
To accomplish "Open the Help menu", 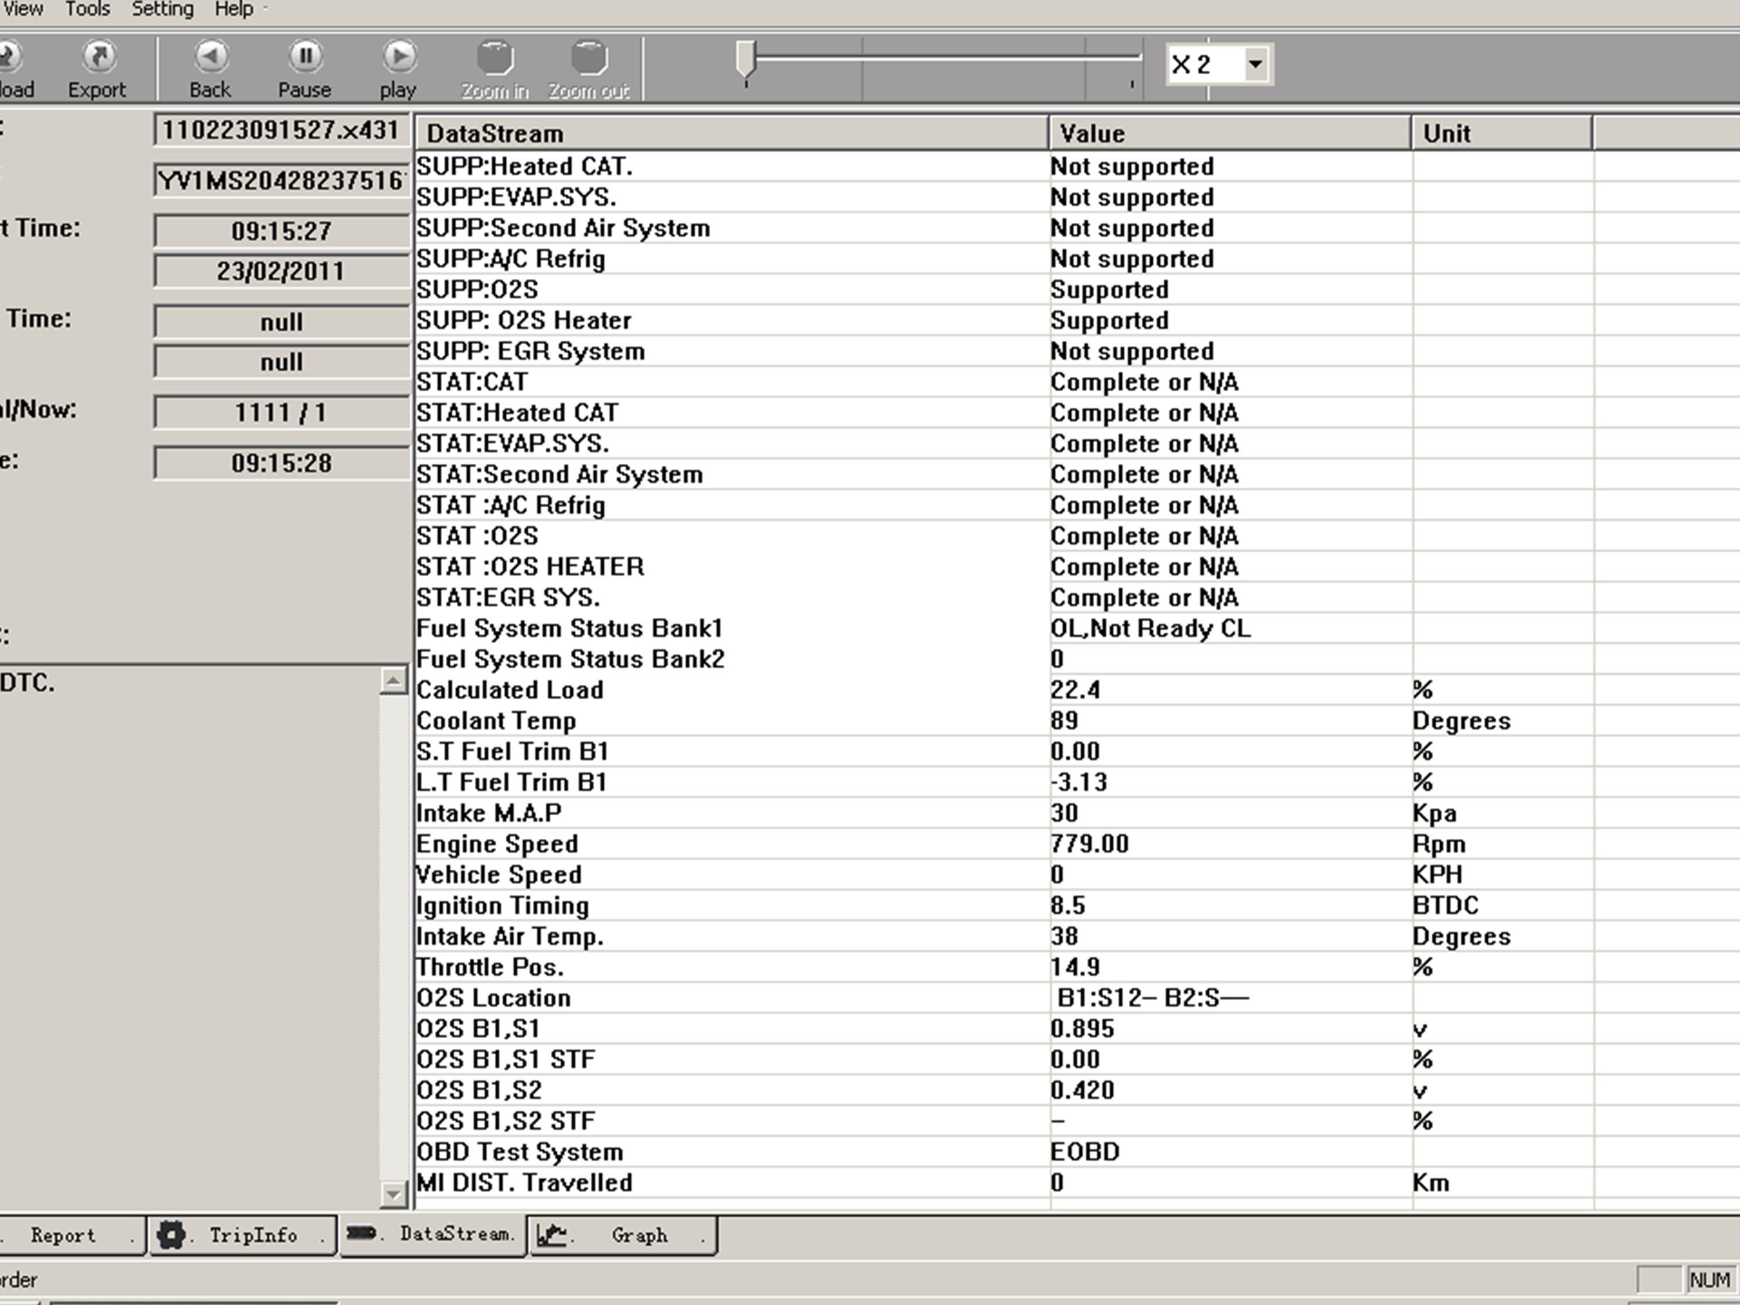I will point(234,9).
